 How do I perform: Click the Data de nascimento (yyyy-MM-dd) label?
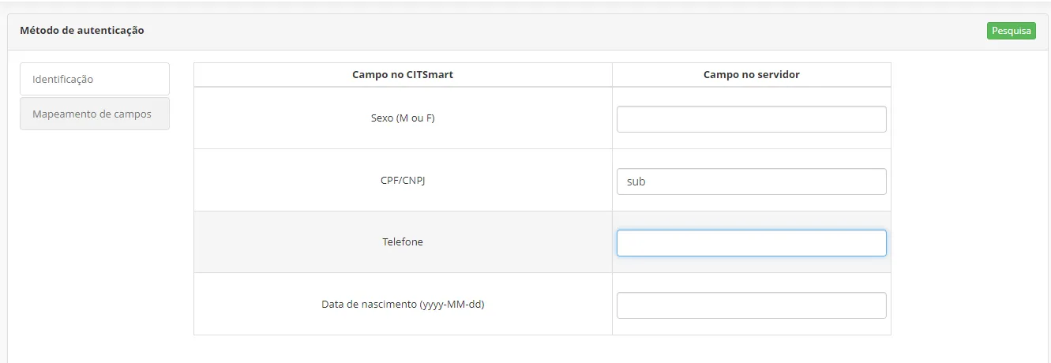click(403, 304)
